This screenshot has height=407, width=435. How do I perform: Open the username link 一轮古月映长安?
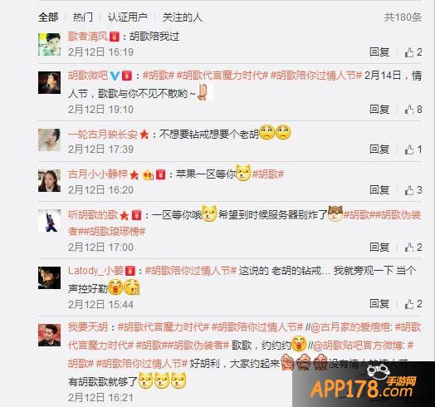pos(103,135)
